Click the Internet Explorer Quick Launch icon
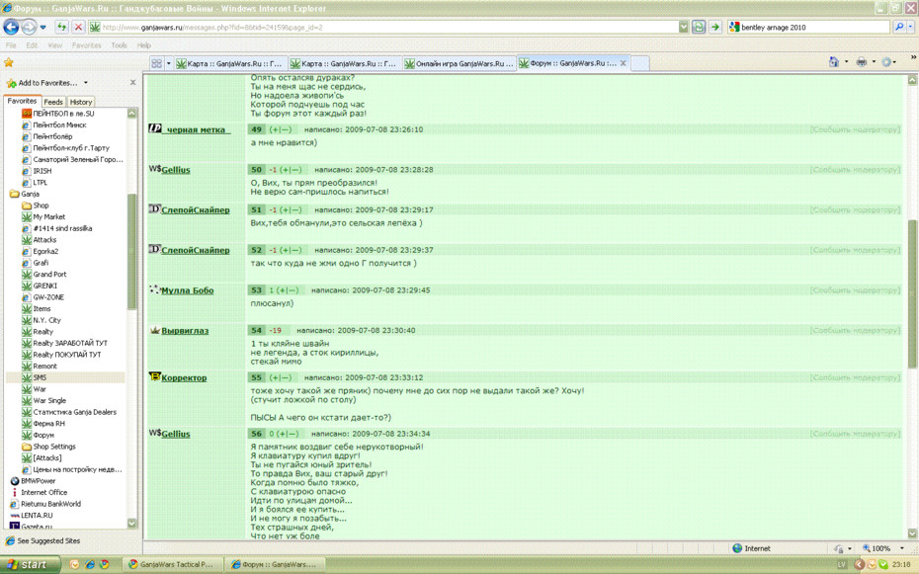 click(x=90, y=565)
